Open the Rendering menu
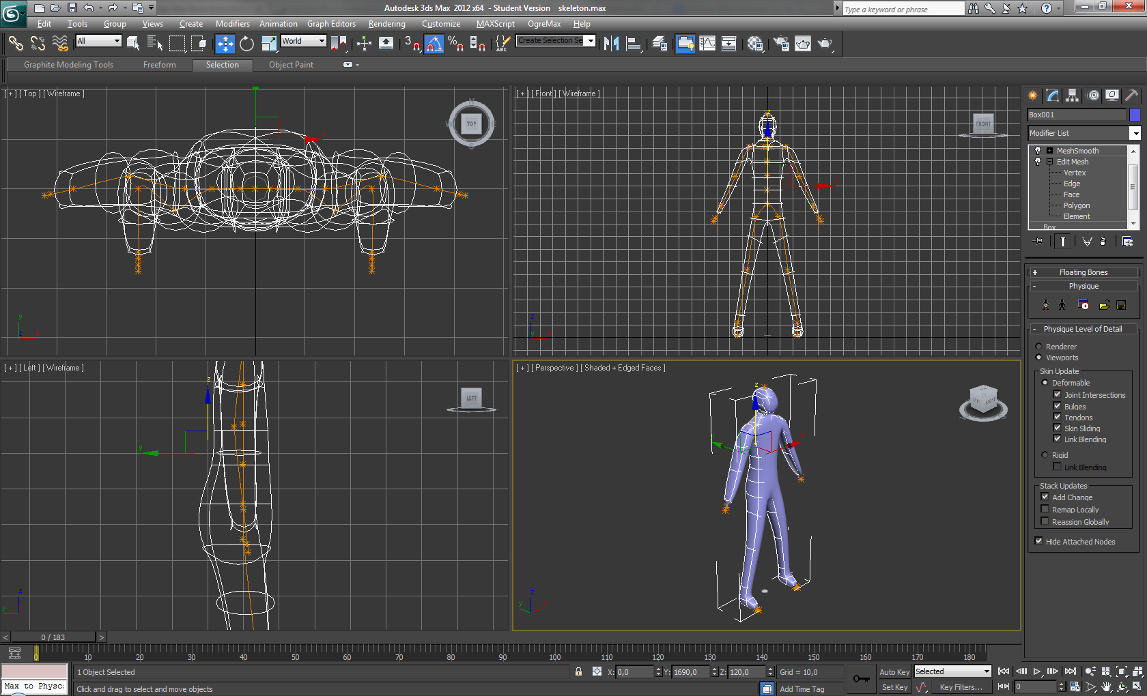This screenshot has height=696, width=1147. point(386,23)
